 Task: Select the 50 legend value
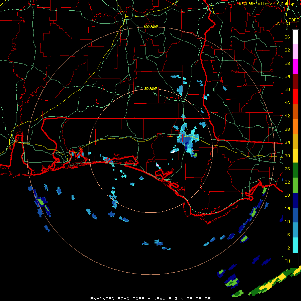click(287, 90)
